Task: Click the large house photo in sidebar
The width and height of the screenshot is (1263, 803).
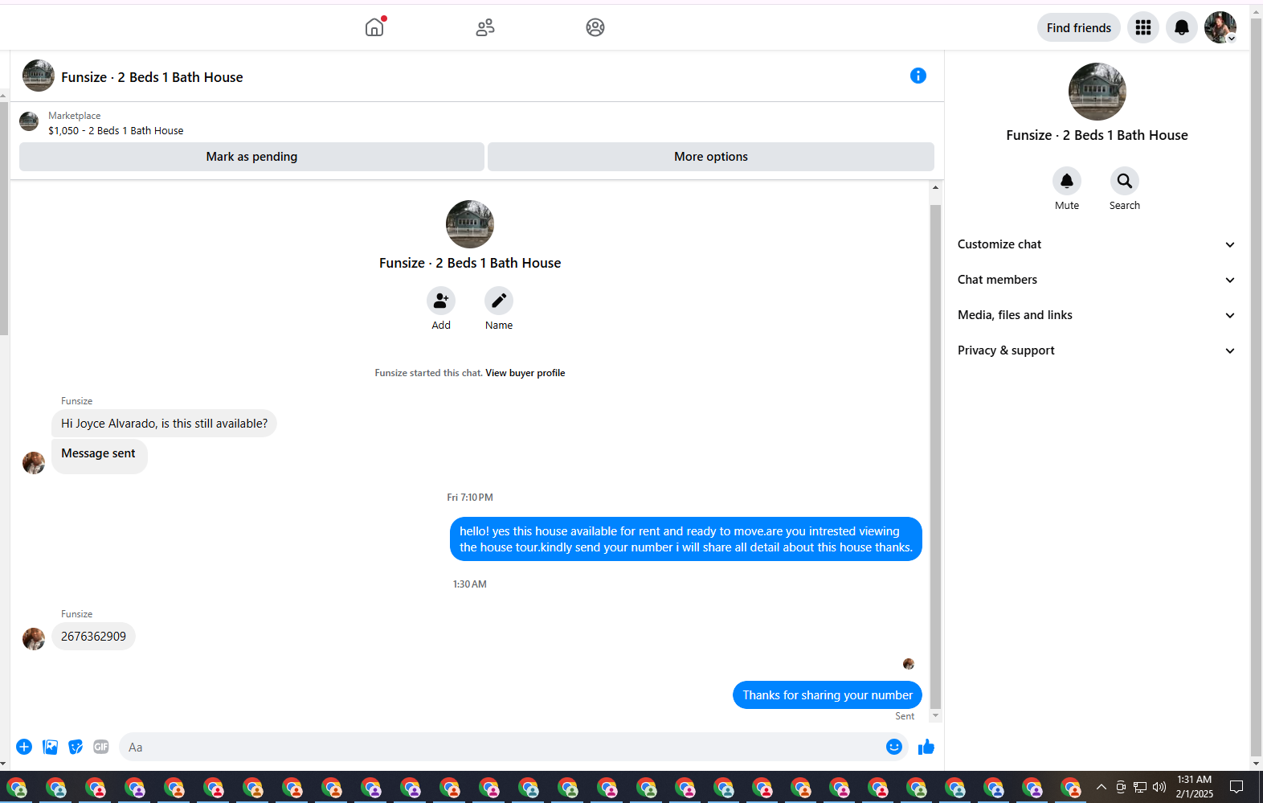Action: coord(1097,92)
